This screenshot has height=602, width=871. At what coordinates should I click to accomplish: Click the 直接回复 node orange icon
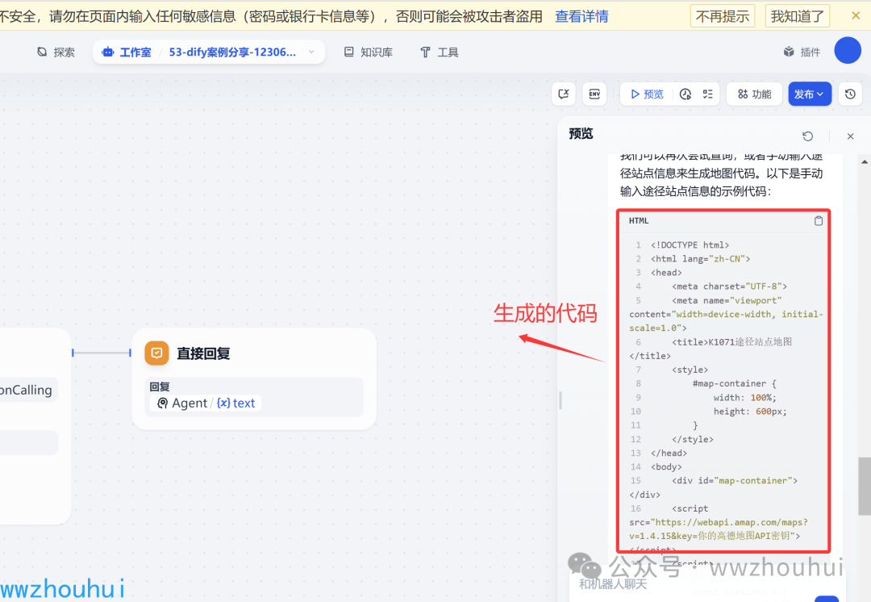click(156, 353)
